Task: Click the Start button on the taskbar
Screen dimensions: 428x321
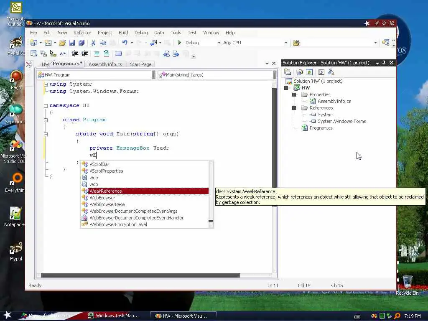Action: (x=8, y=315)
